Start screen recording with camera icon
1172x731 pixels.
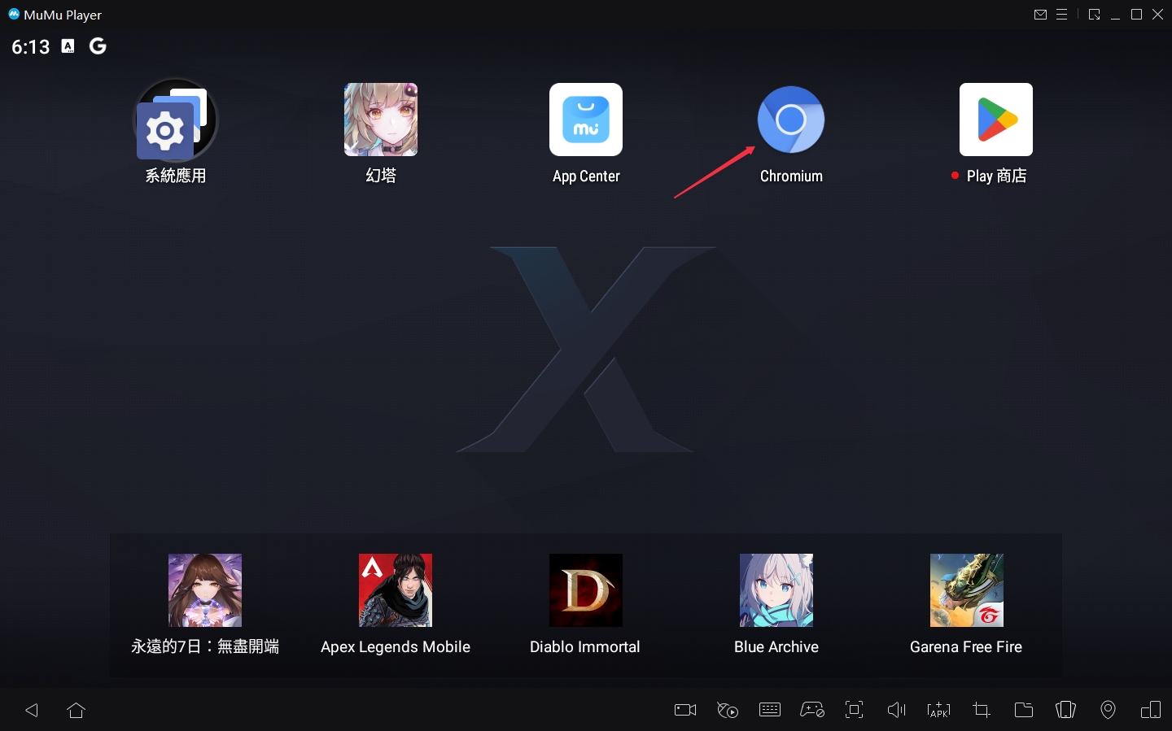(685, 710)
